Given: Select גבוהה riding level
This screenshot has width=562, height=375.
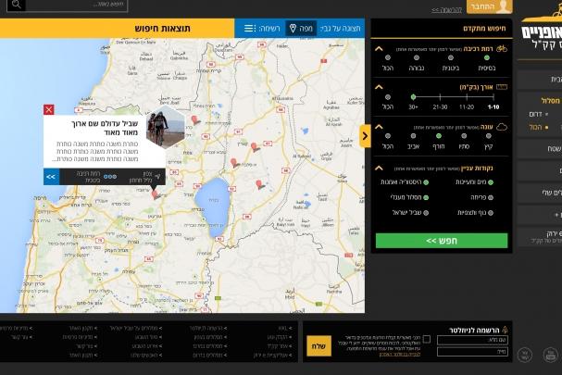Looking at the screenshot, I should (x=417, y=57).
